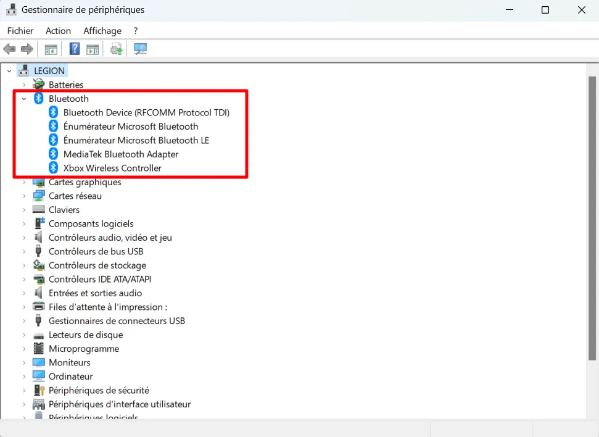The height and width of the screenshot is (437, 599).
Task: Select the Bluetooth Device (RFCOMM Protocol TDI) icon
Action: [x=53, y=112]
